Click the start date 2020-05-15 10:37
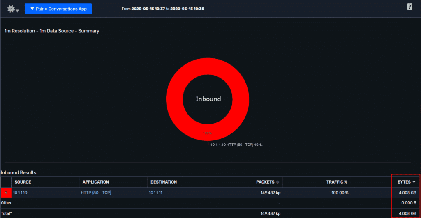The image size is (421, 218). click(x=148, y=9)
